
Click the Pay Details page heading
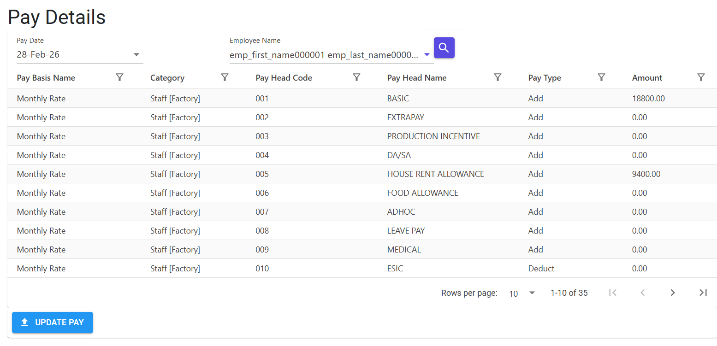[57, 18]
